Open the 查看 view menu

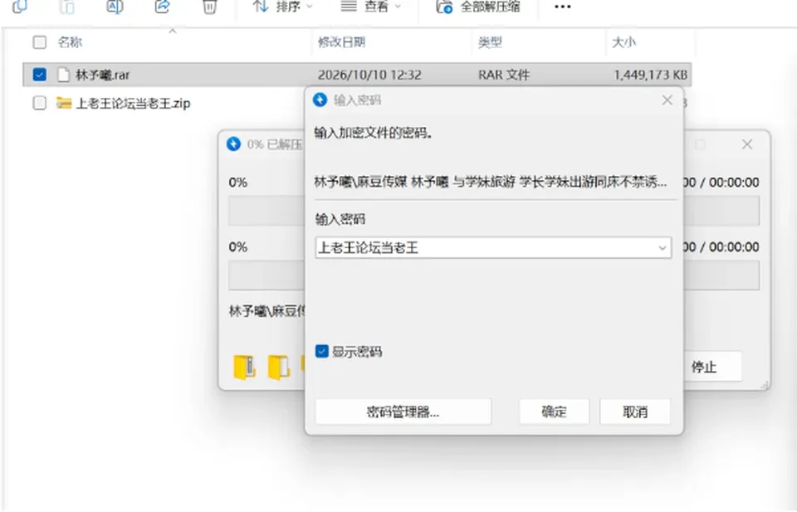pos(370,7)
